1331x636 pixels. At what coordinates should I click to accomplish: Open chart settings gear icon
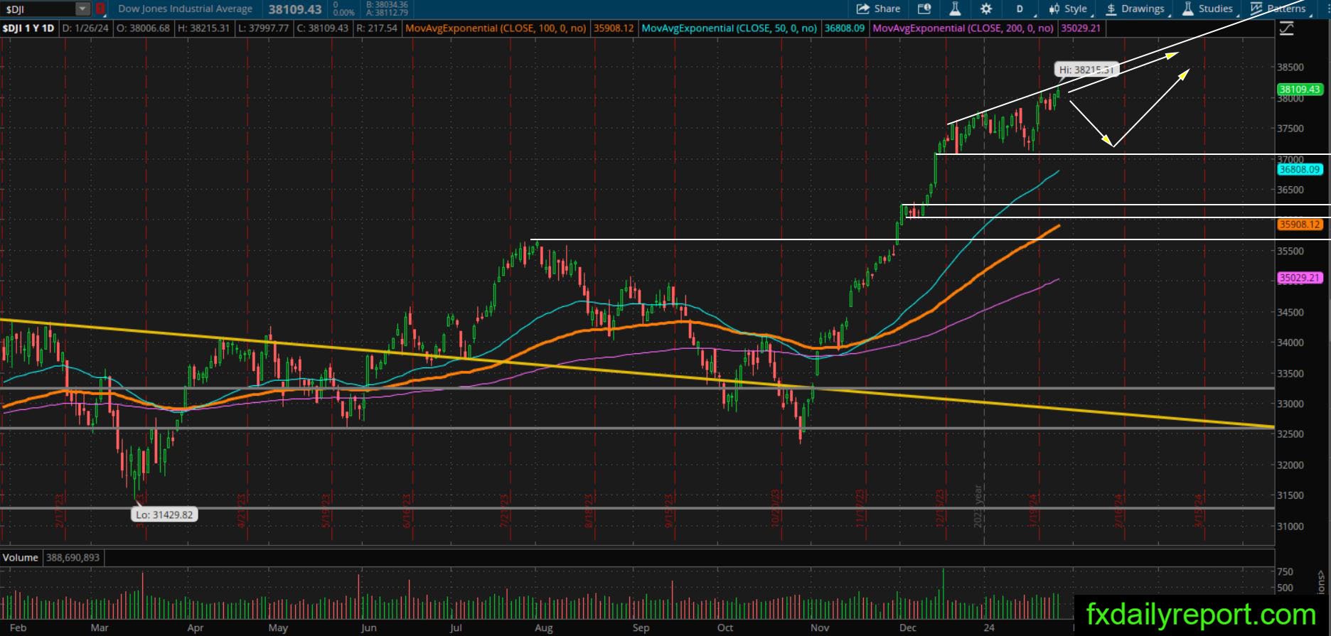click(x=986, y=9)
